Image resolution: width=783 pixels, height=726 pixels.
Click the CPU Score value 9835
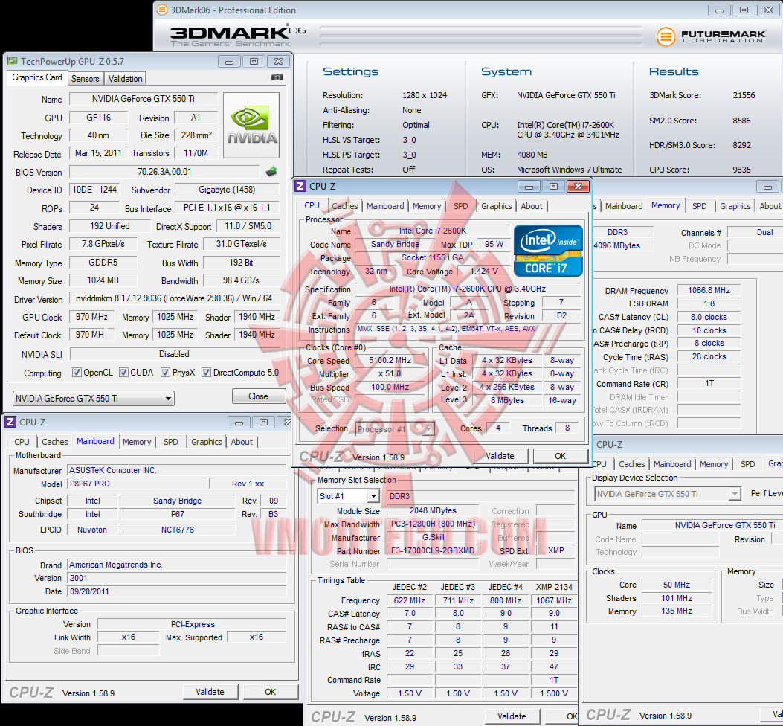click(x=741, y=170)
